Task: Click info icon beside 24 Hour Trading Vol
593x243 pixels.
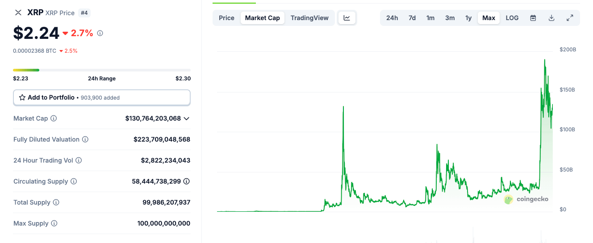Action: [79, 160]
